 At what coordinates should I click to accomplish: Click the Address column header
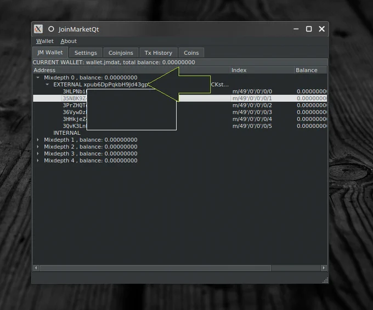[x=132, y=70]
